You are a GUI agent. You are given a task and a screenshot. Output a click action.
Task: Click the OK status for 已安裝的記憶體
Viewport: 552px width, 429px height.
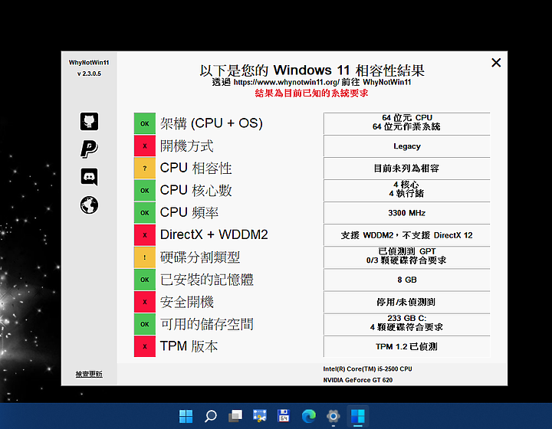145,280
